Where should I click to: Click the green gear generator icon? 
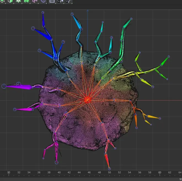click(x=18, y=1)
